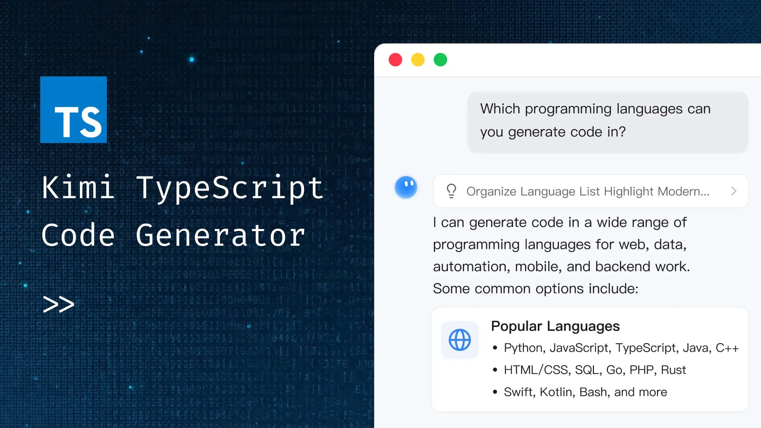Click the 'Python, JavaScript, TypeScript, Java, C++' bullet
Image resolution: width=761 pixels, height=428 pixels.
(621, 348)
